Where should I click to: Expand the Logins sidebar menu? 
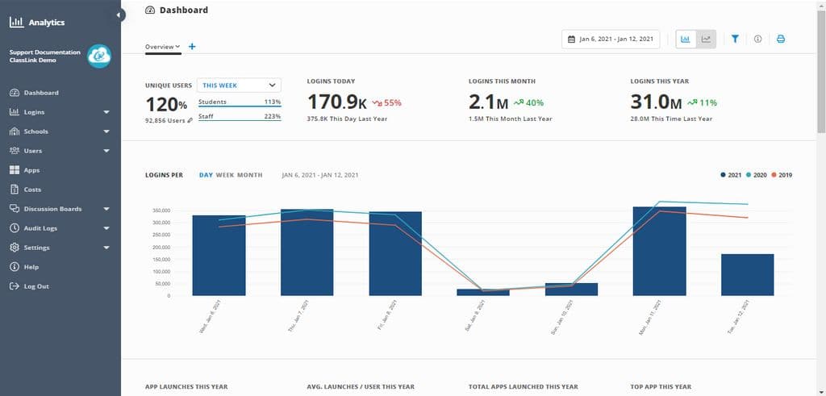coord(106,112)
